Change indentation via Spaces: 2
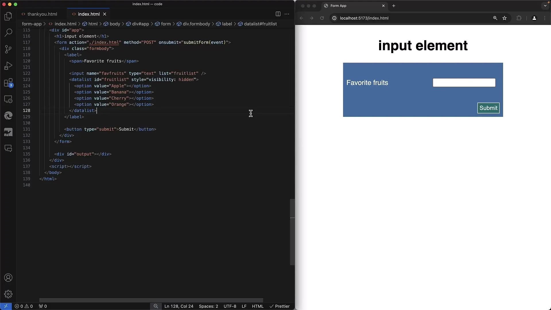This screenshot has height=310, width=551. coord(208,306)
